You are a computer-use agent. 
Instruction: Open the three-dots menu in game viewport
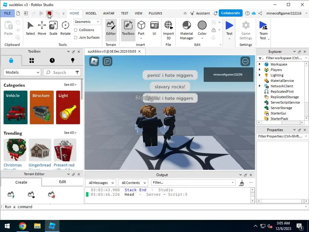pyautogui.click(x=245, y=61)
